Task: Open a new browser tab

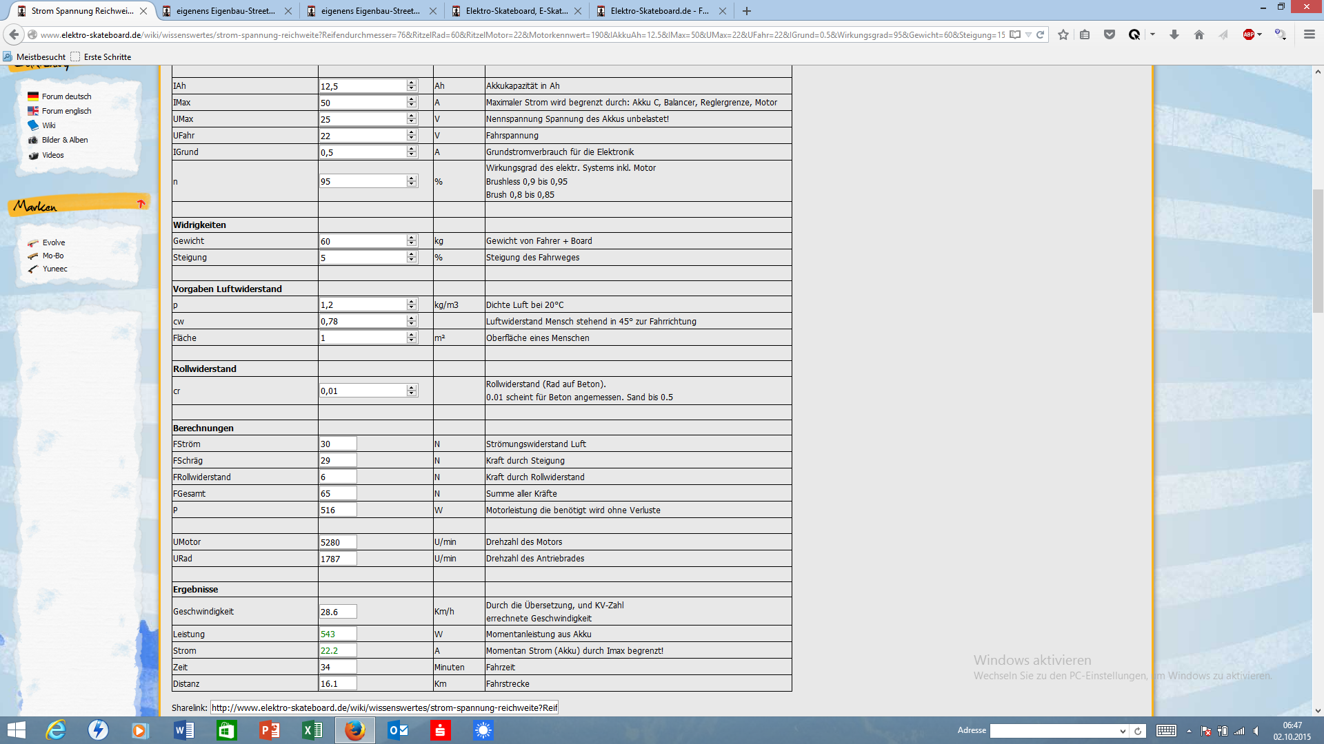Action: click(x=746, y=11)
